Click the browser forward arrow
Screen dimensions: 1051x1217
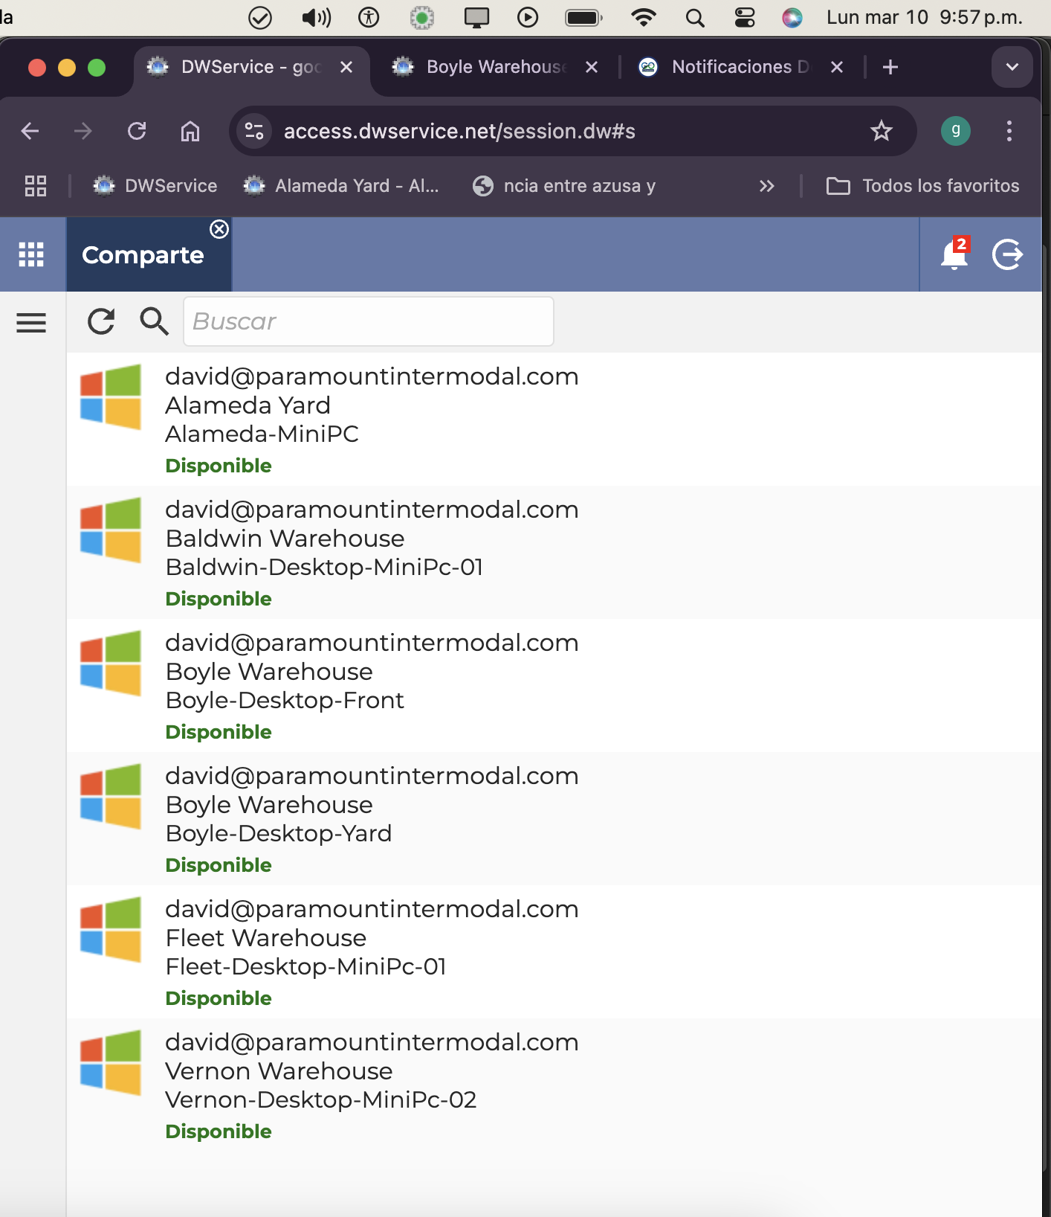pos(83,132)
